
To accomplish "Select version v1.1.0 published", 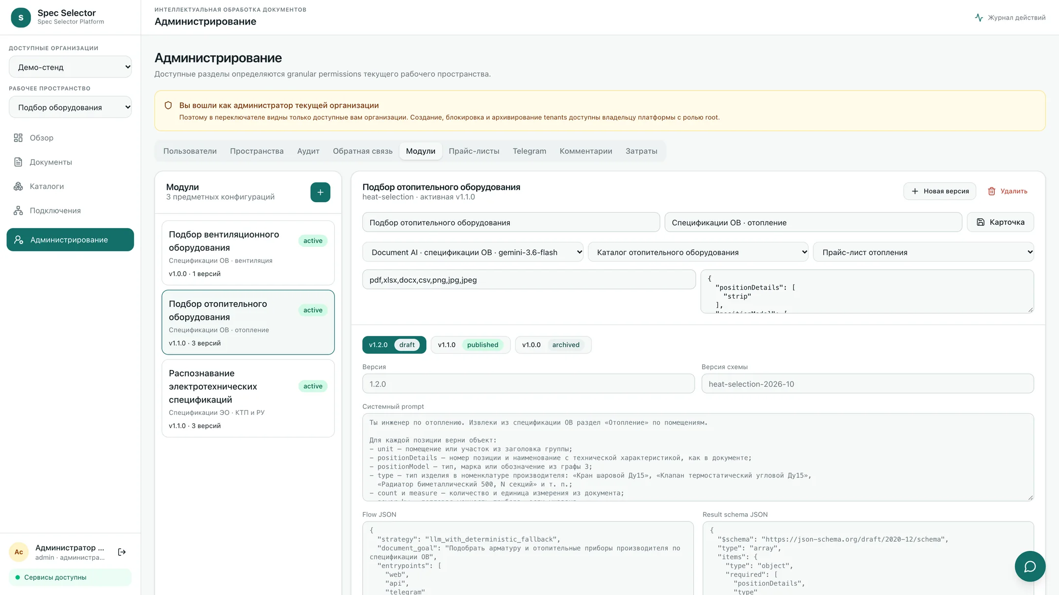I will point(470,345).
